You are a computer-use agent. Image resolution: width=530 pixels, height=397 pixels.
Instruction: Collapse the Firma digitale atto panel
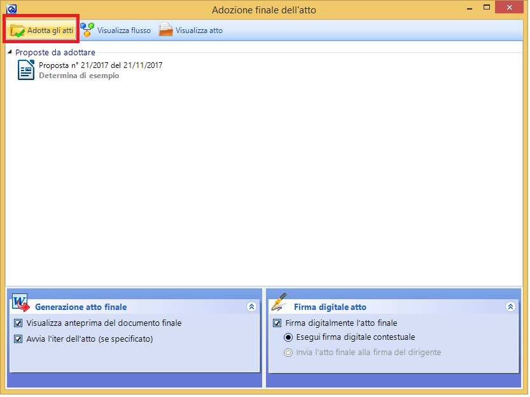[511, 307]
